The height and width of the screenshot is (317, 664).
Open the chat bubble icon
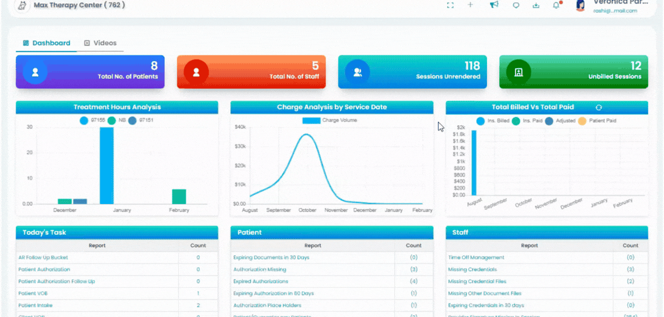(x=516, y=5)
